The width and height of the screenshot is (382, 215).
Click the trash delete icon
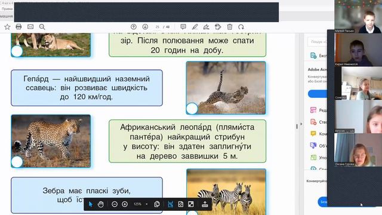[x=229, y=27]
